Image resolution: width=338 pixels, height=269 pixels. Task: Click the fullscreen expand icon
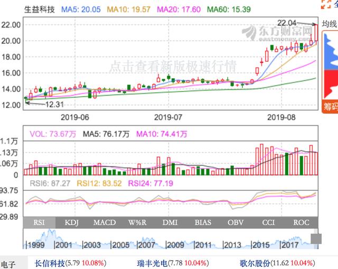[x=325, y=4]
